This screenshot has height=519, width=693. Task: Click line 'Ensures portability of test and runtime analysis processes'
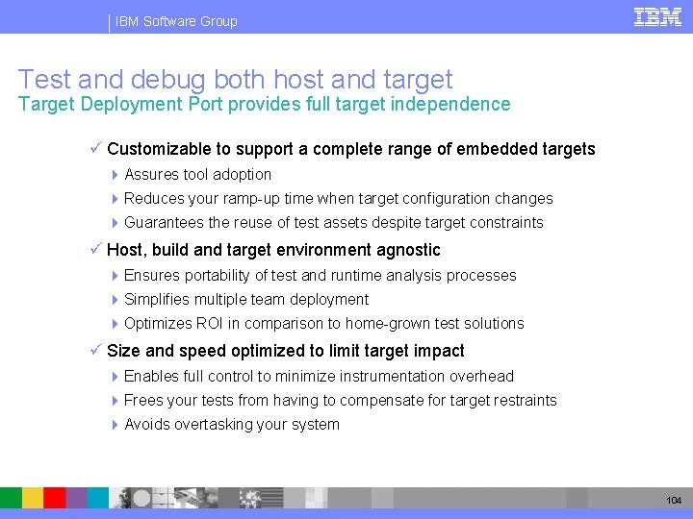pyautogui.click(x=320, y=276)
